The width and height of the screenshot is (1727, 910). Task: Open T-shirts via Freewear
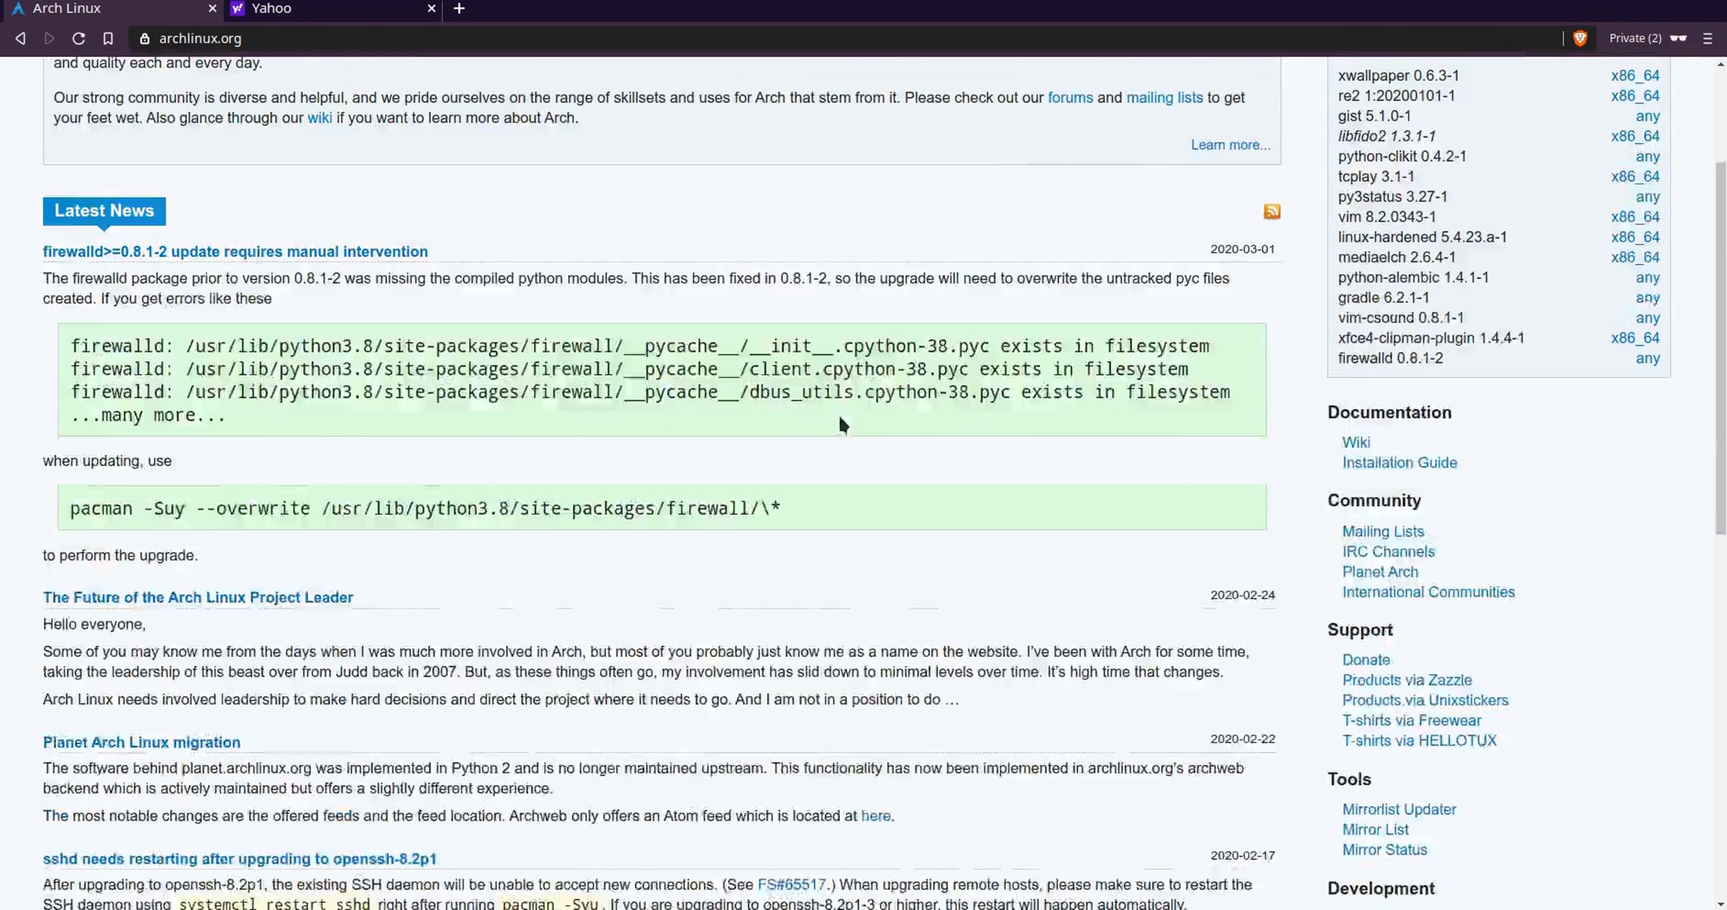1412,720
